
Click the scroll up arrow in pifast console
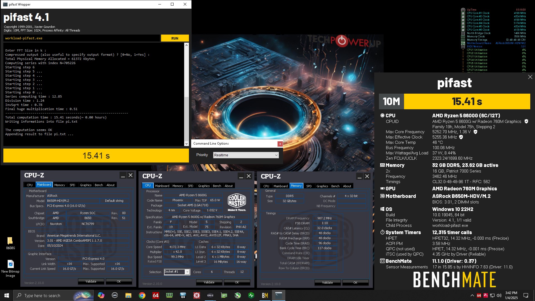[186, 45]
